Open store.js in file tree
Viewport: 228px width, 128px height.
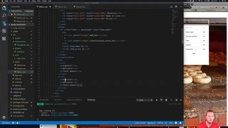click(18, 85)
